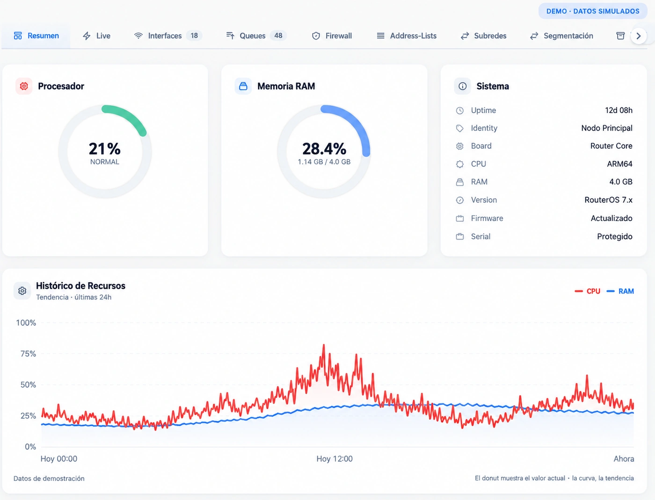Click the board value Router Core

pos(611,146)
